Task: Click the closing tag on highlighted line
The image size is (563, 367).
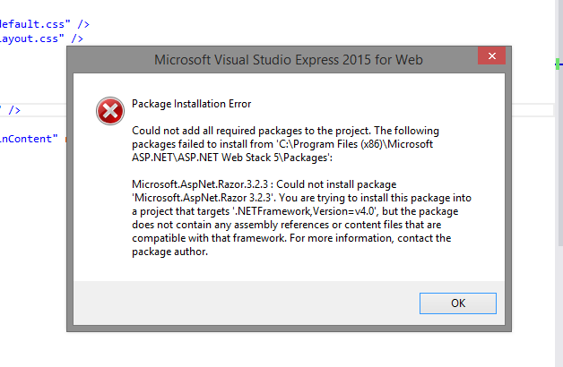Action: 13,110
